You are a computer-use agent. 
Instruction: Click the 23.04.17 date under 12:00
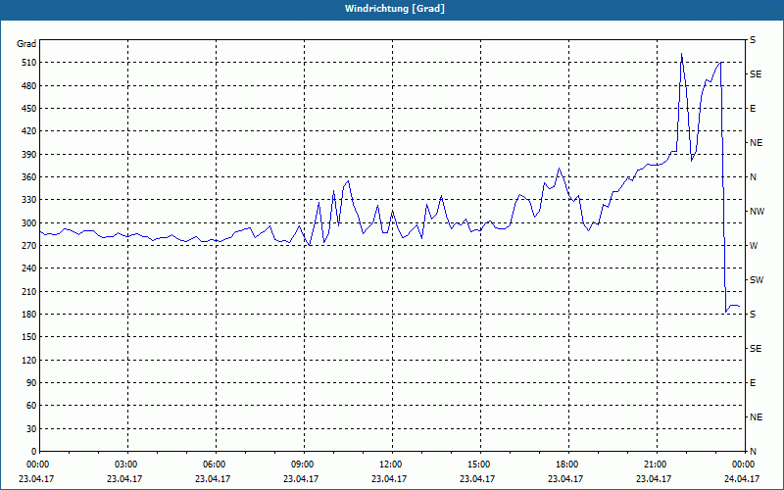389,478
